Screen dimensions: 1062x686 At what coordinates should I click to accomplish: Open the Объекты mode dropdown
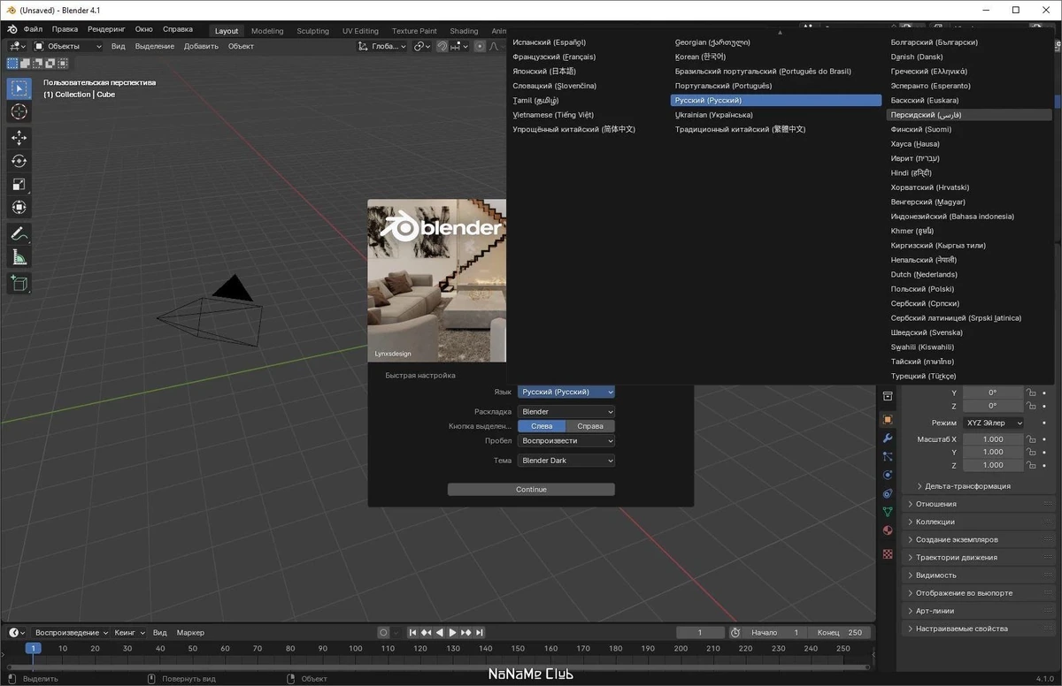point(68,46)
